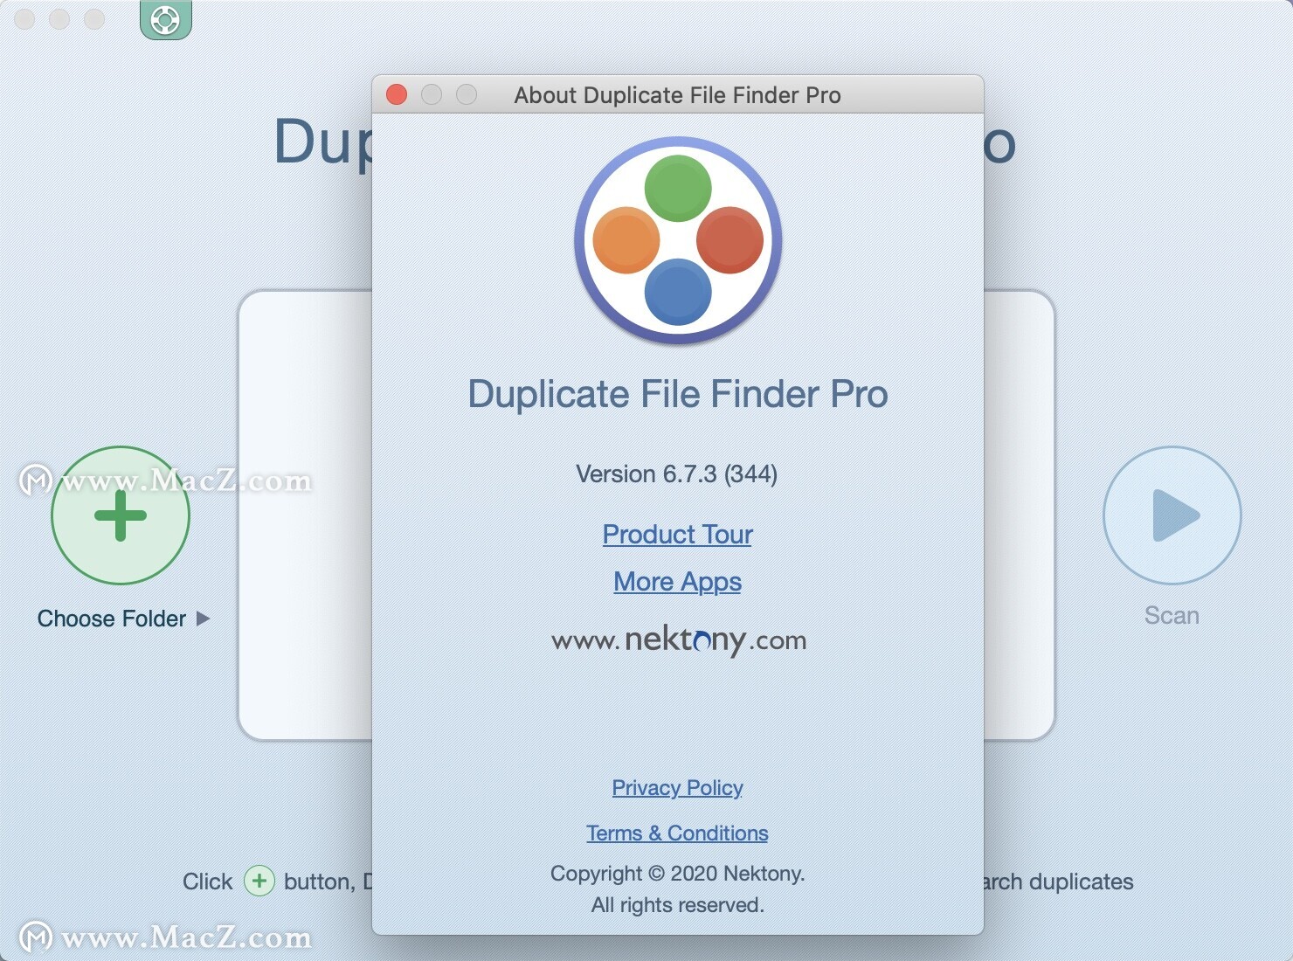This screenshot has width=1293, height=961.
Task: Click the Scan label in main window
Action: [x=1172, y=615]
